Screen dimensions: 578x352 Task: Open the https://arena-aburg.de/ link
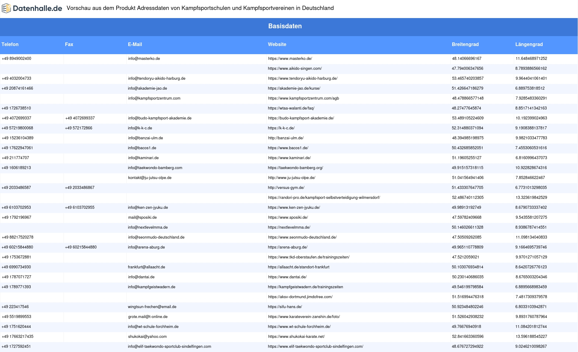pos(287,247)
